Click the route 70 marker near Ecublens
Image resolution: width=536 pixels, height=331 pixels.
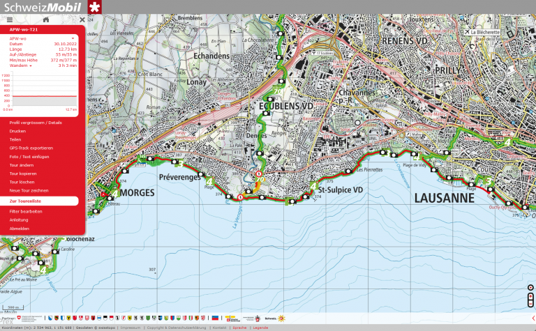click(278, 90)
